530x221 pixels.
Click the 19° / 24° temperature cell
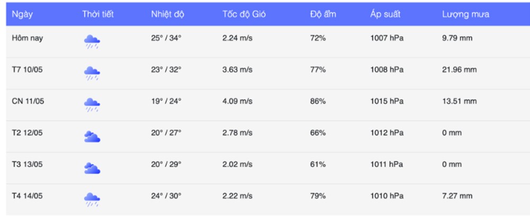[x=166, y=101]
